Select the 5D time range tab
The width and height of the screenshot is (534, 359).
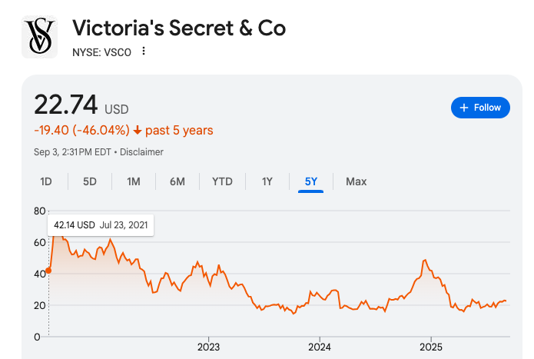(90, 181)
